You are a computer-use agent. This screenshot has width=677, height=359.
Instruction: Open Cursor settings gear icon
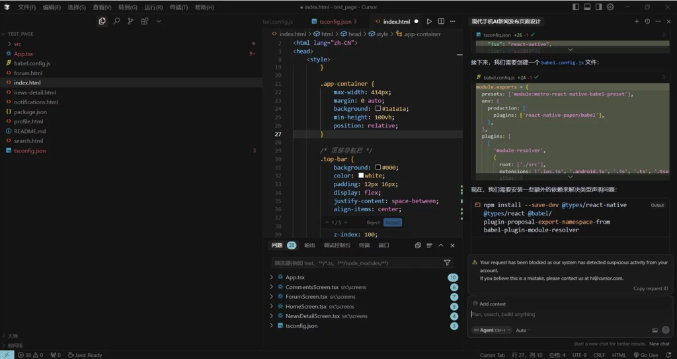[x=610, y=7]
